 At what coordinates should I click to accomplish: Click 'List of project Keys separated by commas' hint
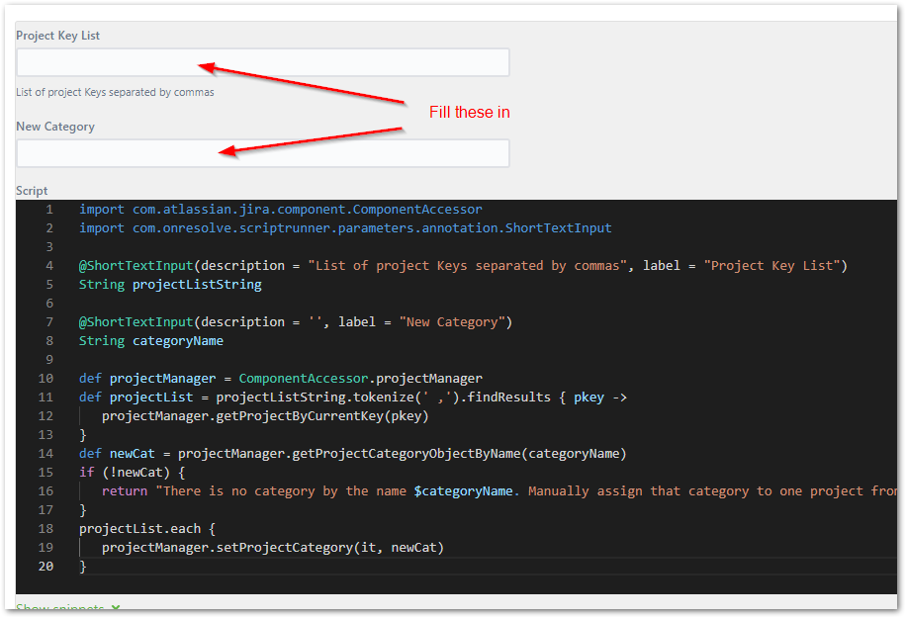(x=115, y=92)
